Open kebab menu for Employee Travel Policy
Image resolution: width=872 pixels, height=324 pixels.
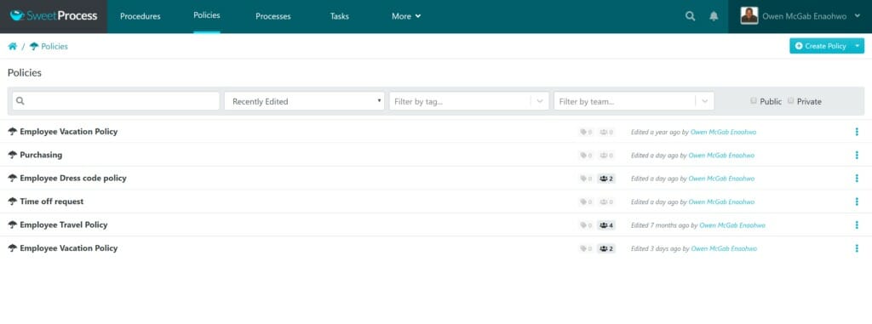(x=857, y=225)
